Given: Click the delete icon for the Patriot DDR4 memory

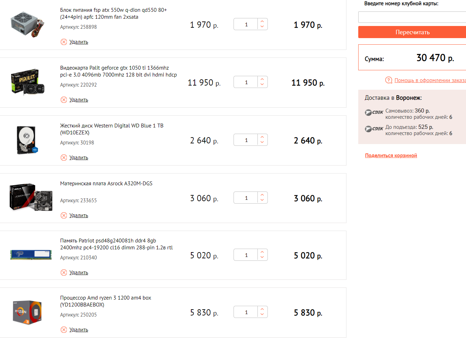Looking at the screenshot, I should [64, 273].
